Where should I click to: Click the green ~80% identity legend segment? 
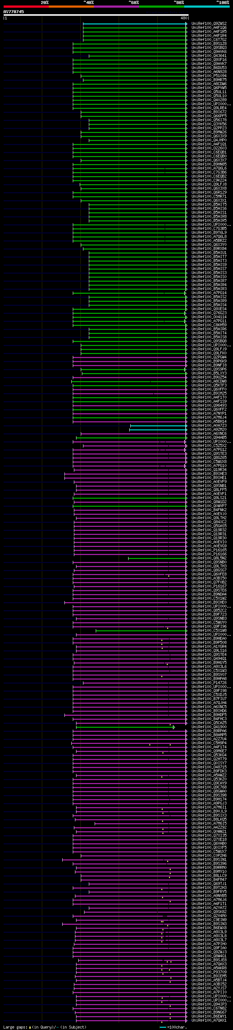pos(162,7)
